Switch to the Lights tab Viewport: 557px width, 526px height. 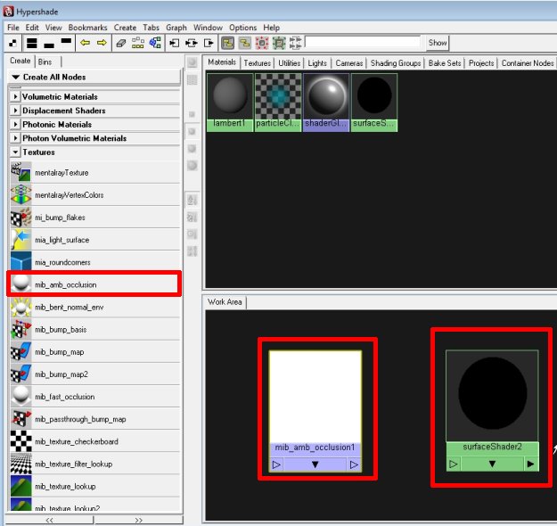tap(317, 63)
